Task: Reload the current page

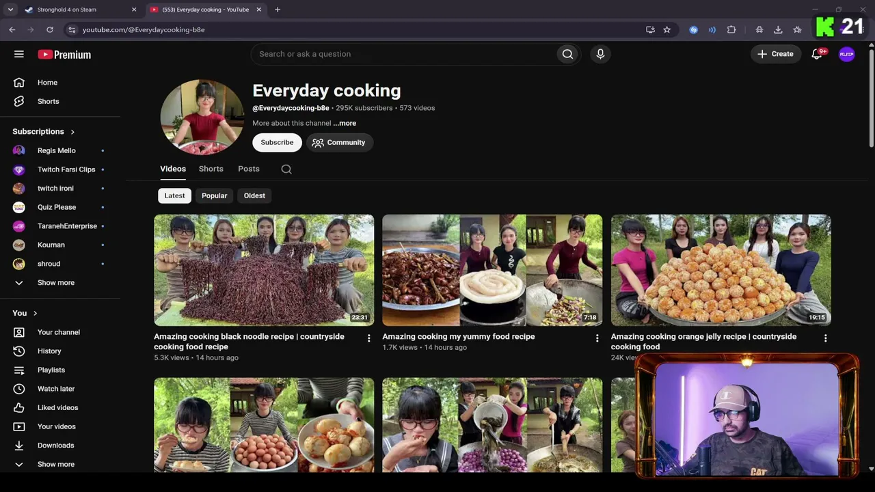Action: click(50, 29)
